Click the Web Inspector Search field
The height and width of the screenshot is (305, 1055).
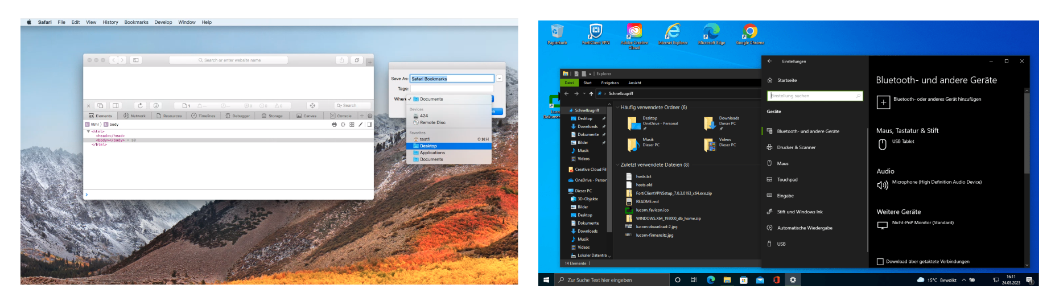point(352,105)
